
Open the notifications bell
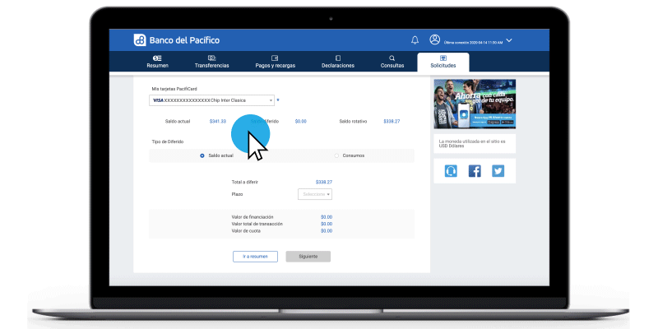pos(415,40)
